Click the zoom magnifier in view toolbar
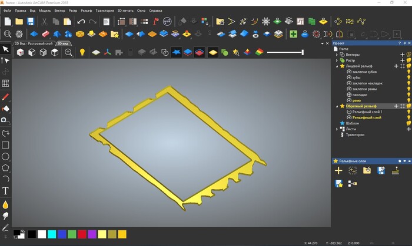The height and width of the screenshot is (246, 412). click(x=69, y=53)
